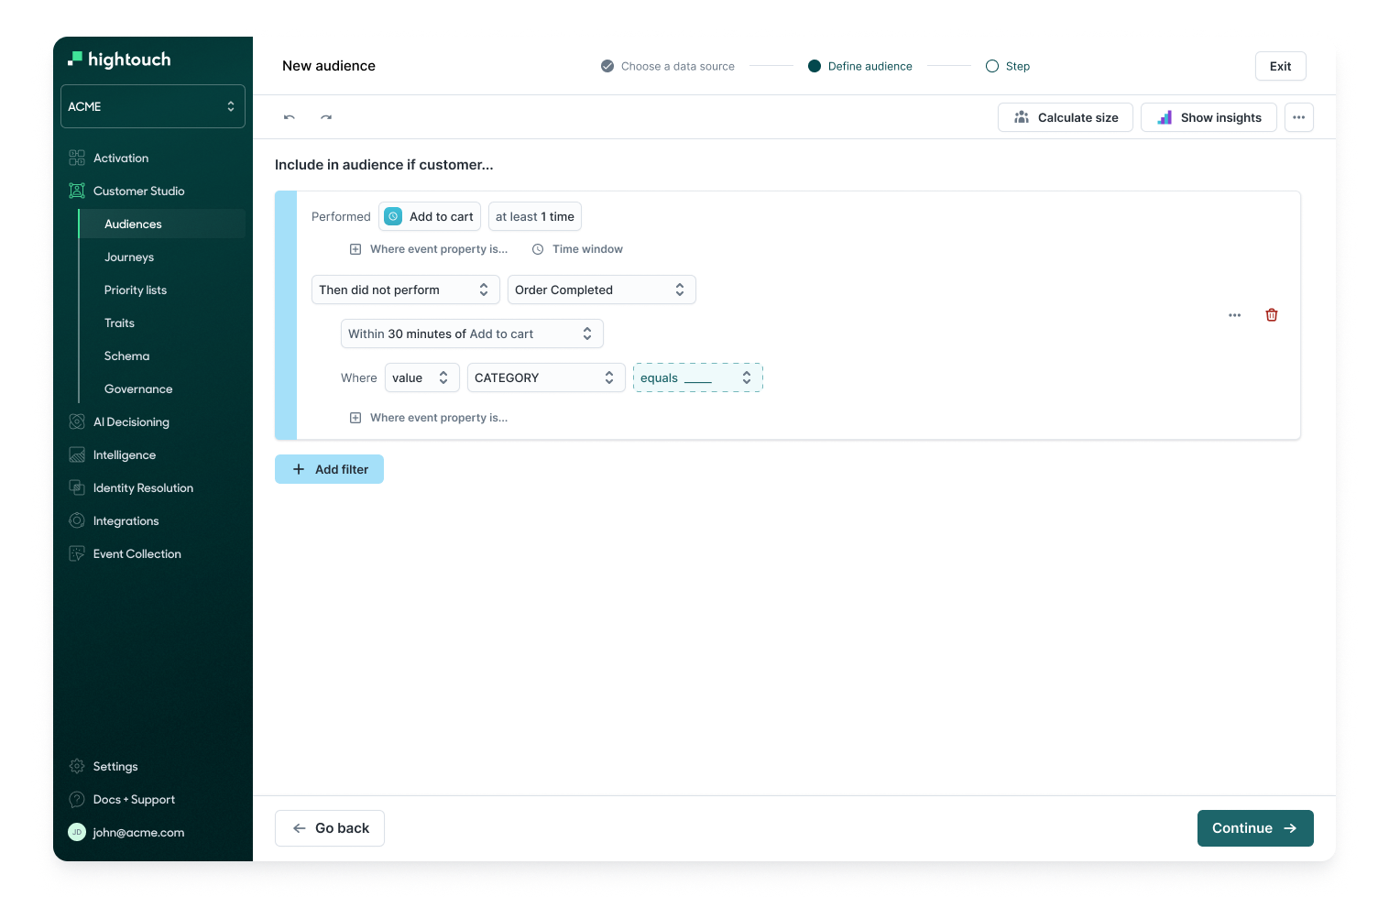Click the Time window clock icon

pos(538,249)
